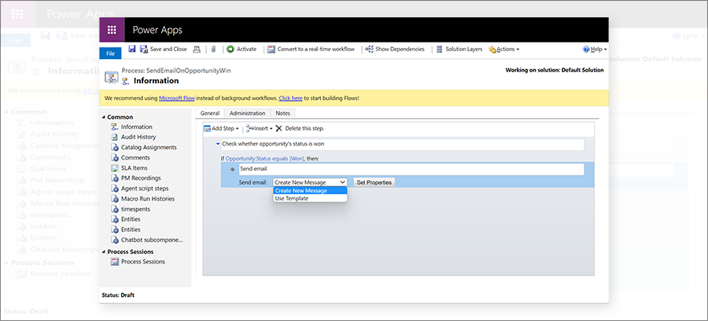This screenshot has width=708, height=321.
Task: Convert to a real-time workflow
Action: point(311,50)
